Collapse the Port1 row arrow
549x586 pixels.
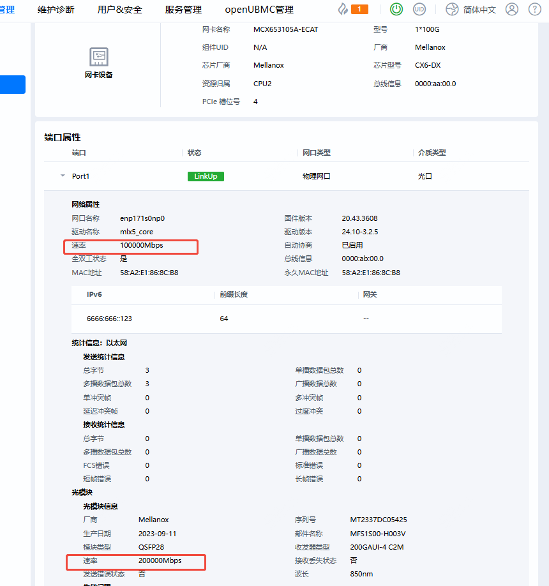click(x=63, y=176)
